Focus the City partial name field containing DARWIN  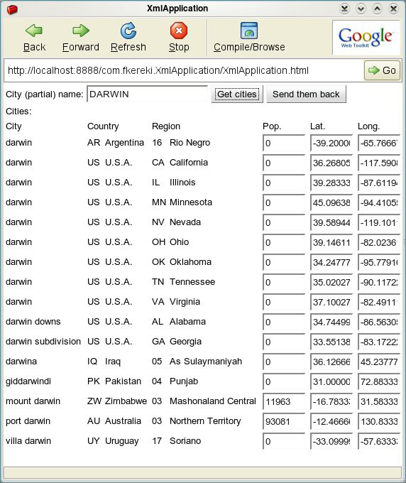pyautogui.click(x=148, y=94)
